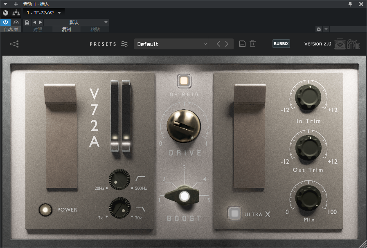Click the Tone Empire logo
The image size is (367, 248).
347,44
